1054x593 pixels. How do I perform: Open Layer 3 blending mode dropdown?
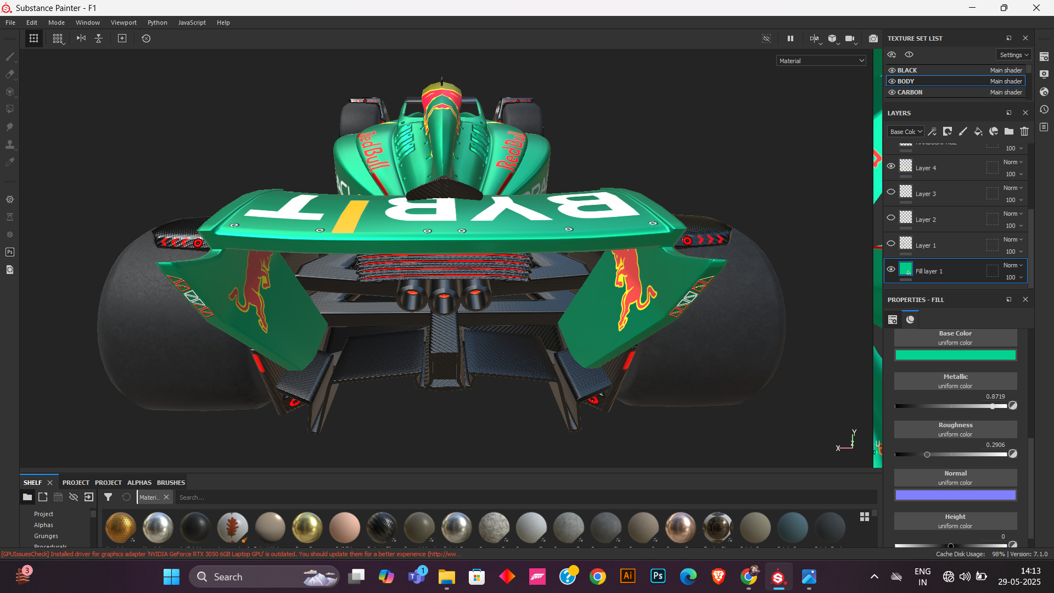pyautogui.click(x=1013, y=188)
